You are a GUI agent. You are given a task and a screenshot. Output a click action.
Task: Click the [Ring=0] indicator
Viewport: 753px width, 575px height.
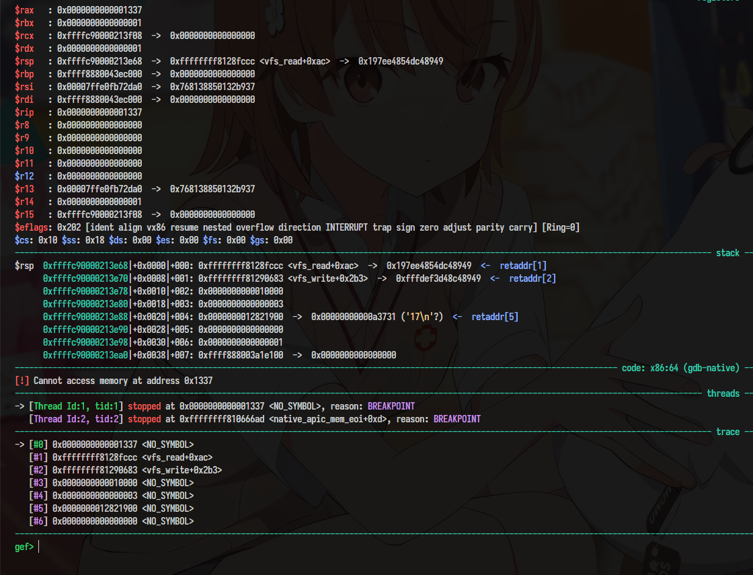(x=561, y=227)
